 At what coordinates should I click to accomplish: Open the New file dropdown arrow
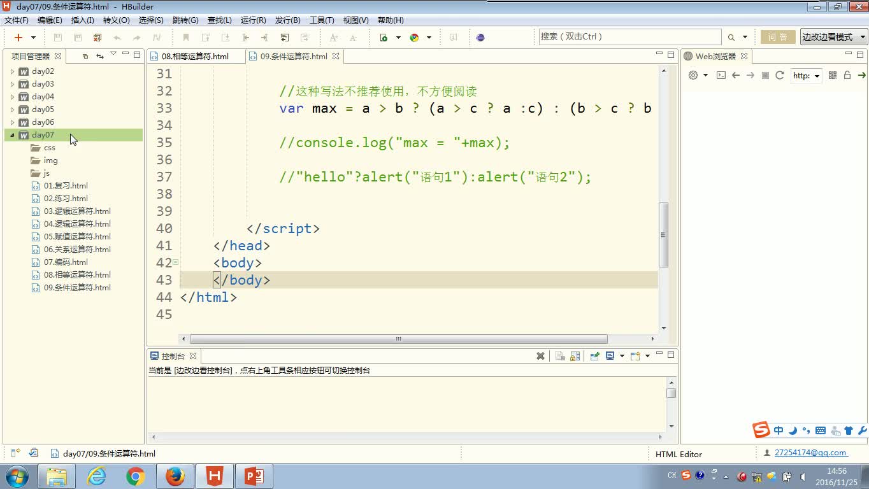point(34,38)
